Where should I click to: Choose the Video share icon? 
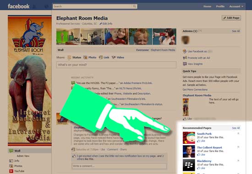(114, 57)
